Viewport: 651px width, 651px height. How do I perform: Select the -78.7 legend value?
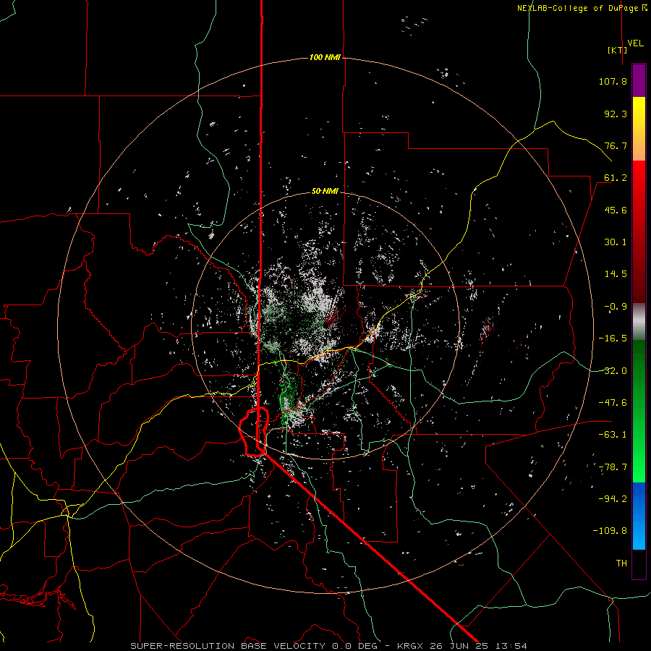(x=613, y=467)
